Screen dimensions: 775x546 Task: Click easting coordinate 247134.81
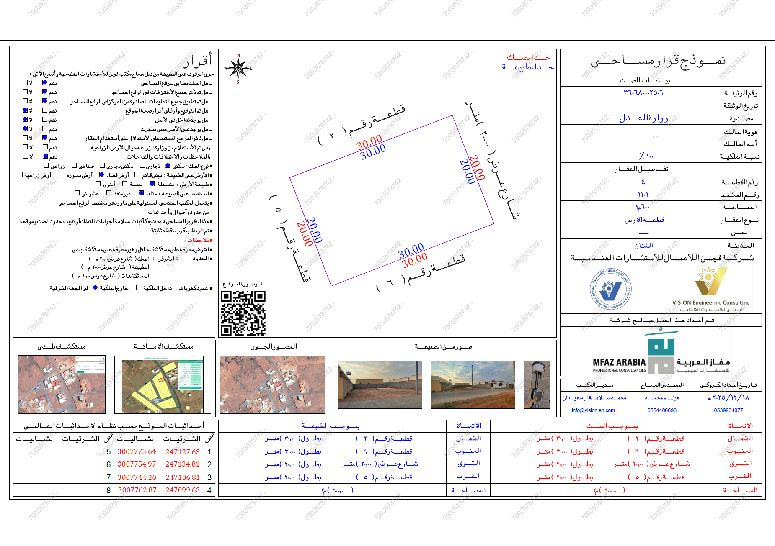coord(183,464)
